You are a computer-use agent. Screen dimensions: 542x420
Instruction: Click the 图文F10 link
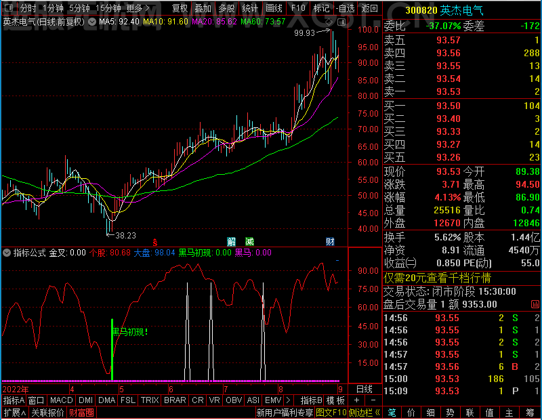(x=331, y=413)
